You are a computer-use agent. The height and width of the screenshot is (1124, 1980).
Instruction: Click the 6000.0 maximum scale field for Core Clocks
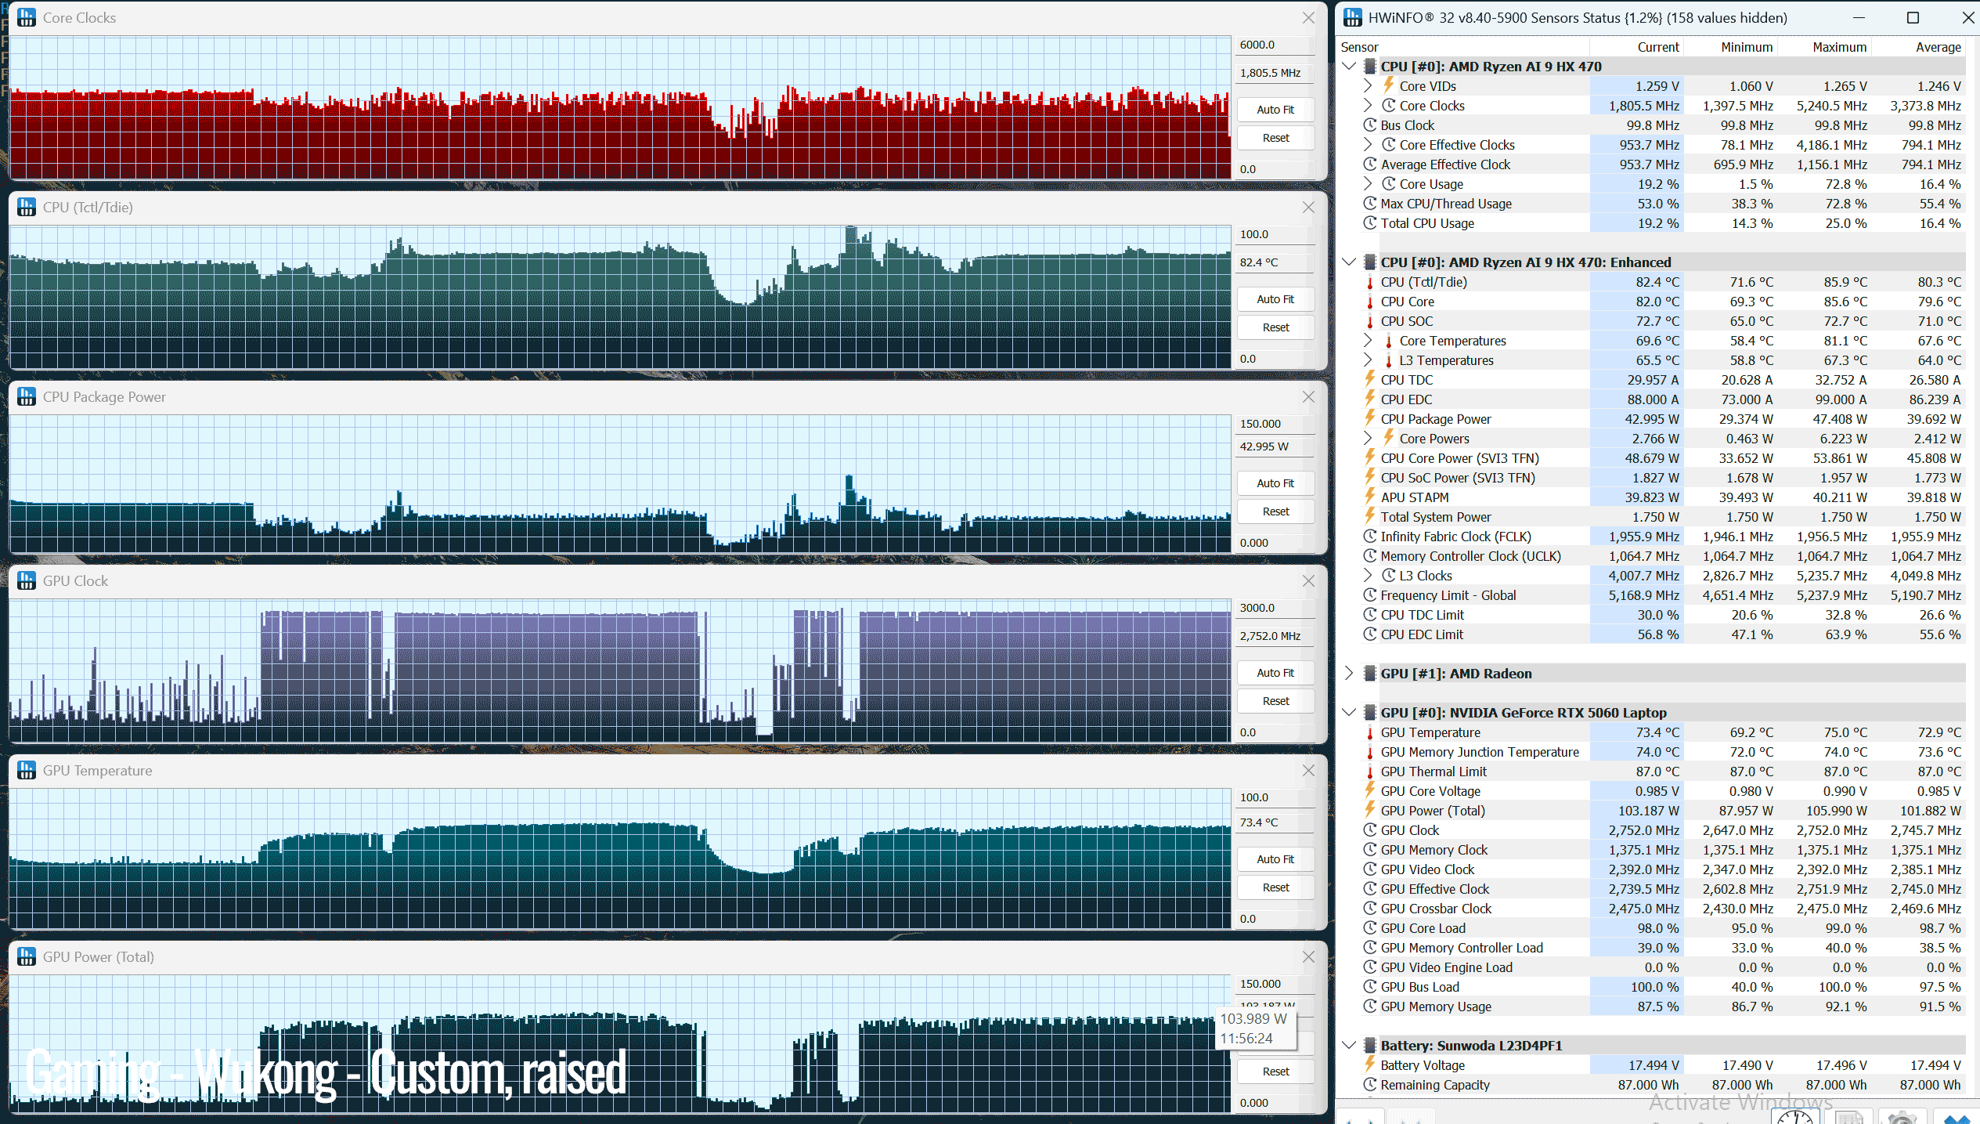pyautogui.click(x=1275, y=45)
